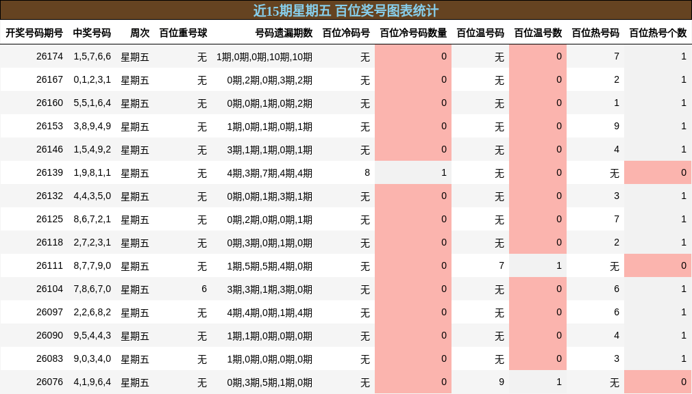
Task: Click the 周次 column header
Action: tap(140, 33)
